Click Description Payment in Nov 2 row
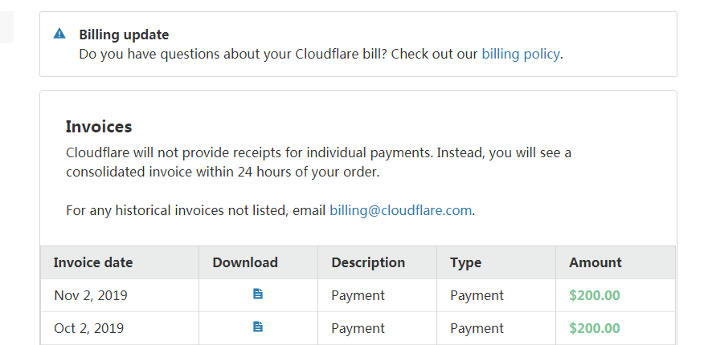The width and height of the screenshot is (704, 345). 358,295
